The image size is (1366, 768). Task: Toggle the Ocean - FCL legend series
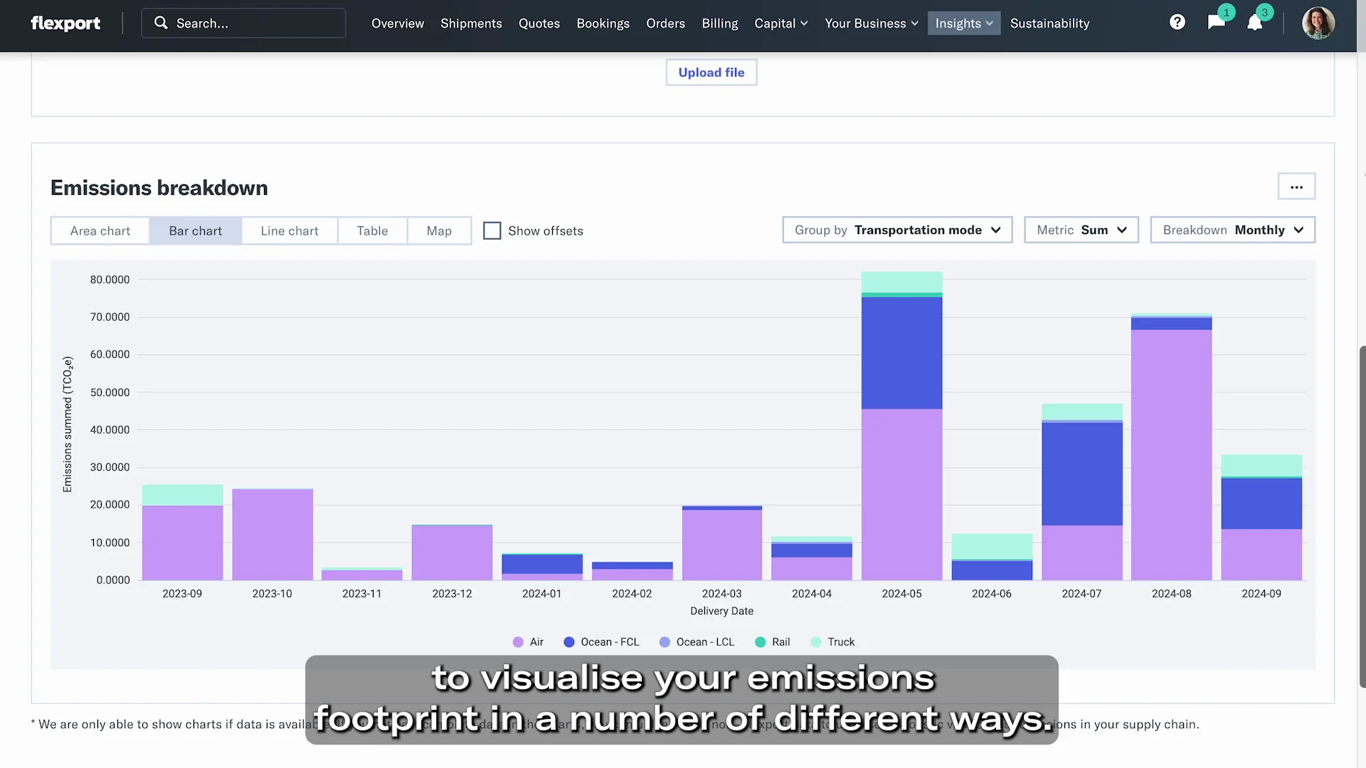pos(601,642)
